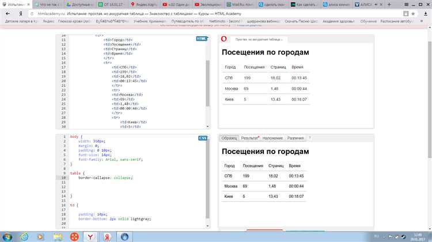Image resolution: width=432 pixels, height=242 pixels.
Task: Select the 'Наложение' tab
Action: click(x=272, y=138)
